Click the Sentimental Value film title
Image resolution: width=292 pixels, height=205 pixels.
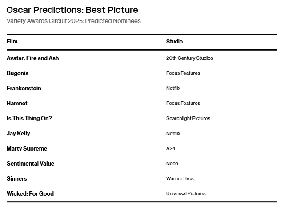pyautogui.click(x=30, y=164)
